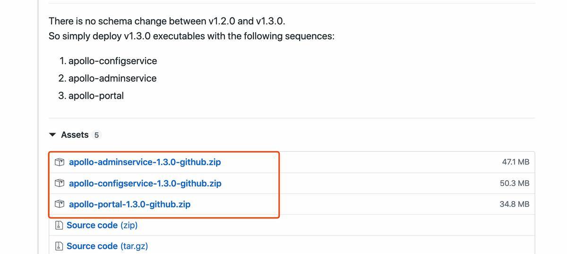Viewport: 567px width, 254px height.
Task: Download apollo-adminservice-1.3.0-github.zip
Action: pyautogui.click(x=145, y=162)
